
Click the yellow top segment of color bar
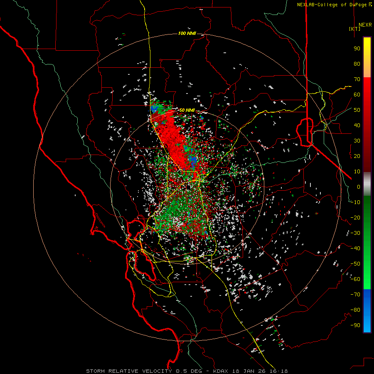(x=367, y=57)
